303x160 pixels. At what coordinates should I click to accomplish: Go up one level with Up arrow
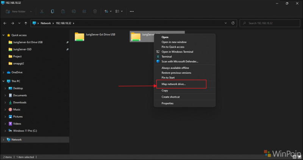pyautogui.click(x=26, y=23)
